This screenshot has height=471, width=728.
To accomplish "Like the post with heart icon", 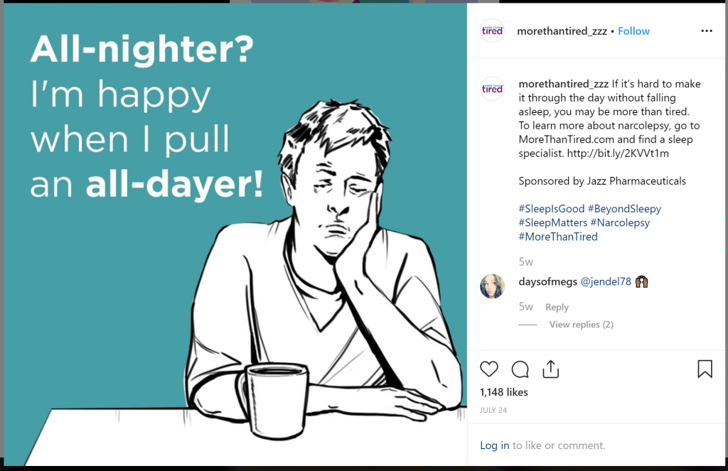I will pos(489,369).
